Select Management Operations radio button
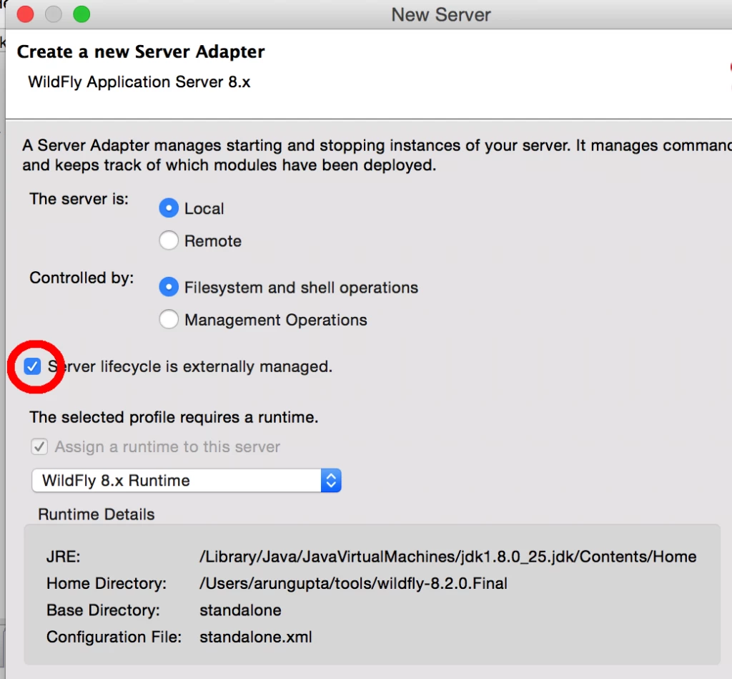The image size is (732, 679). 169,320
